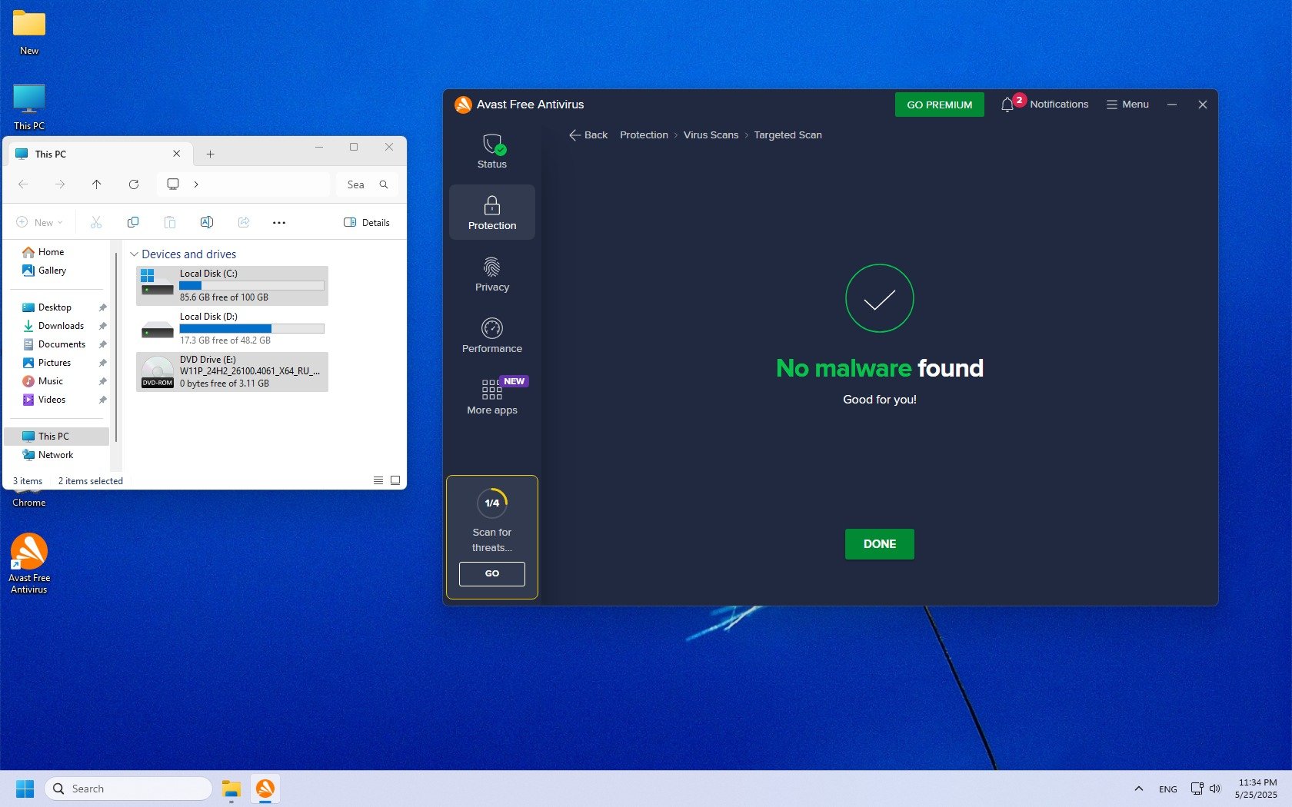Switch to large thumbnails view

[x=395, y=480]
